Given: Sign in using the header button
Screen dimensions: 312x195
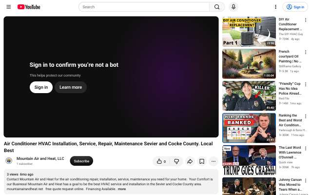Looking at the screenshot, I should [295, 7].
